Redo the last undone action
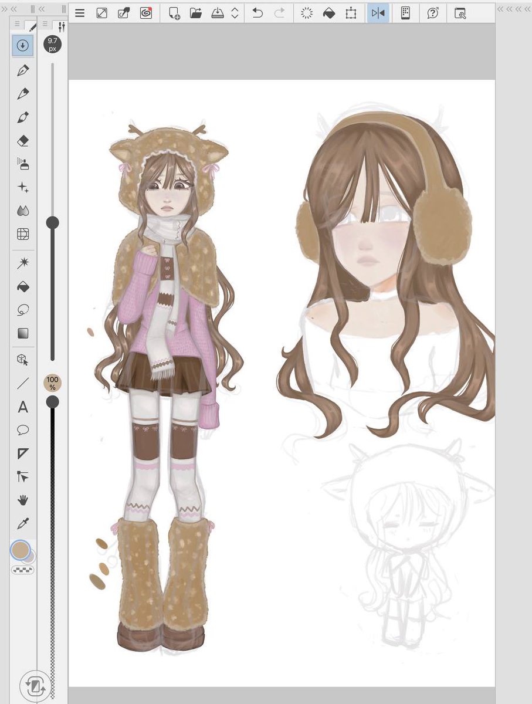Image resolution: width=532 pixels, height=704 pixels. [x=280, y=13]
